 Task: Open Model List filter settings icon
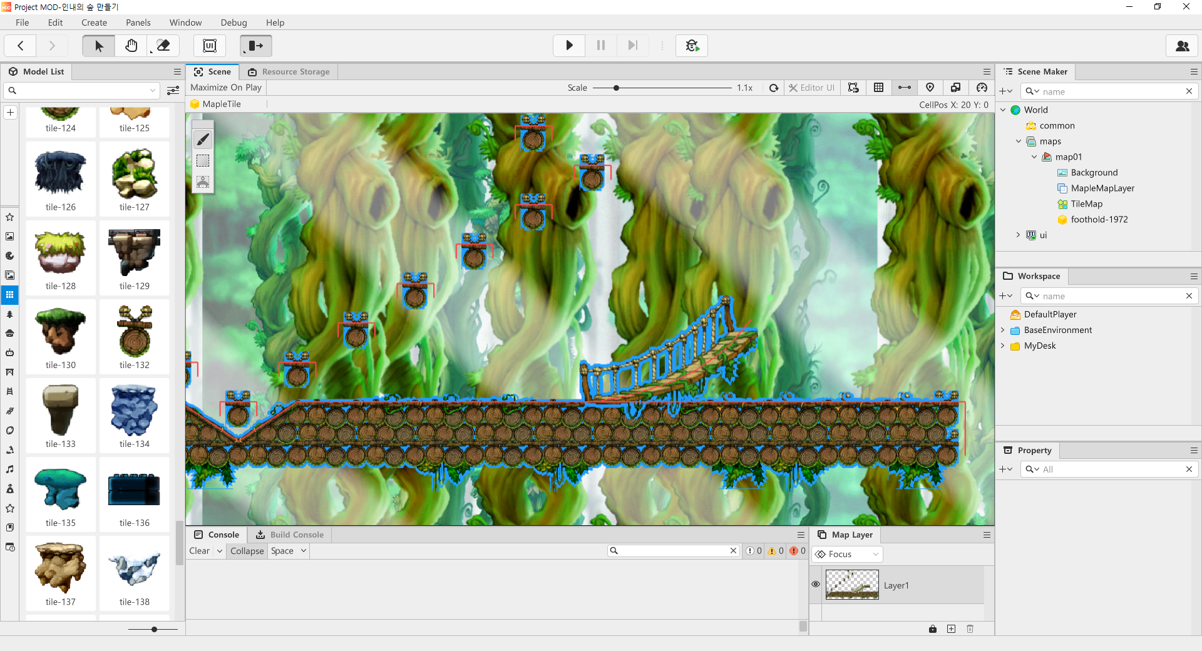pyautogui.click(x=173, y=91)
